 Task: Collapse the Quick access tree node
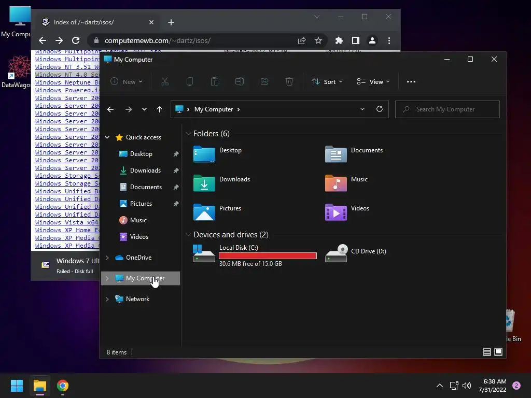click(107, 137)
